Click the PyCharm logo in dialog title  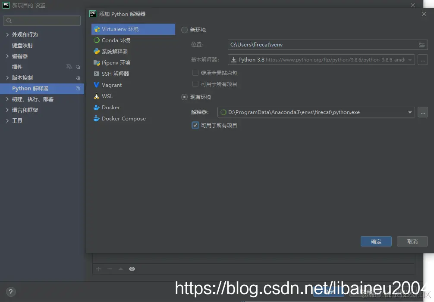tap(93, 14)
